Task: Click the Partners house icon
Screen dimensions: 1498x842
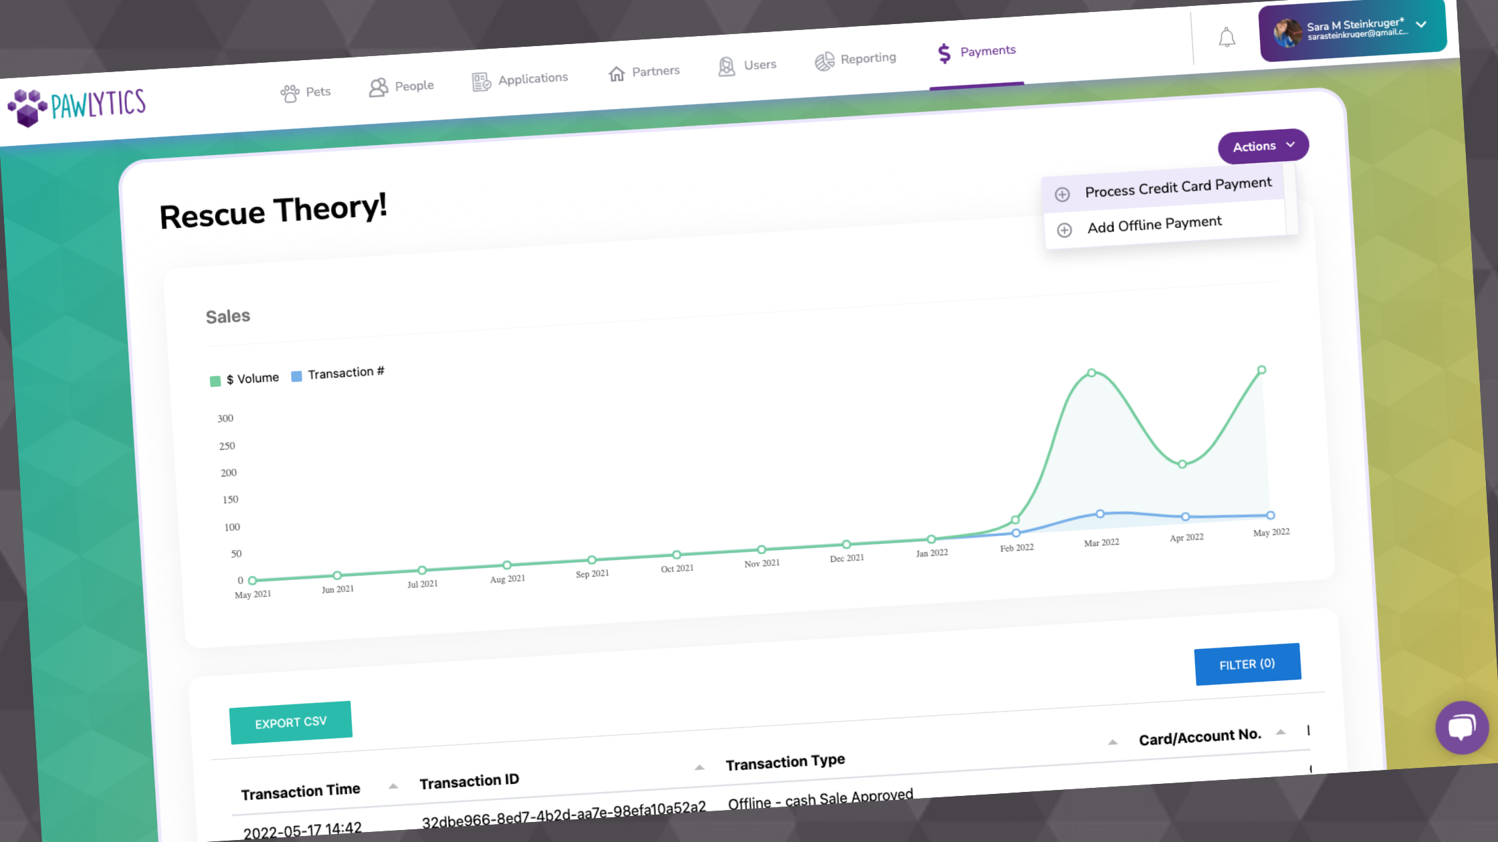Action: [x=617, y=74]
